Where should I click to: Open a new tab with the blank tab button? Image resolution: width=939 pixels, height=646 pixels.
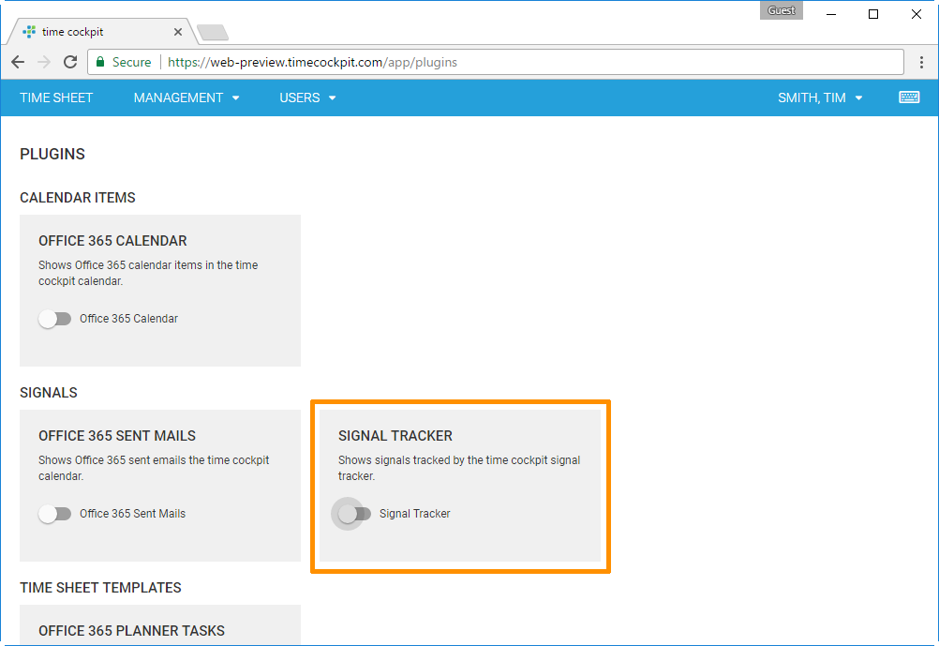(213, 33)
